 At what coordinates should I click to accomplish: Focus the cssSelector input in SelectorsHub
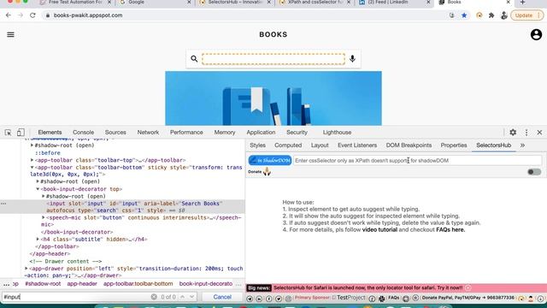[x=417, y=160]
